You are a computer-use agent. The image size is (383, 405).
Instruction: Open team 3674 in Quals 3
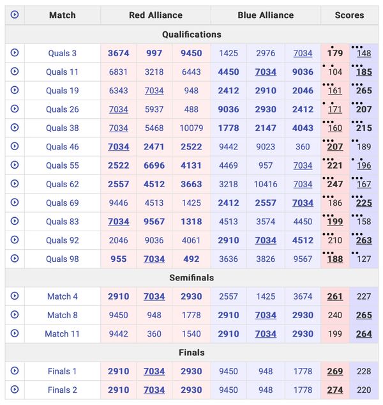tap(118, 54)
